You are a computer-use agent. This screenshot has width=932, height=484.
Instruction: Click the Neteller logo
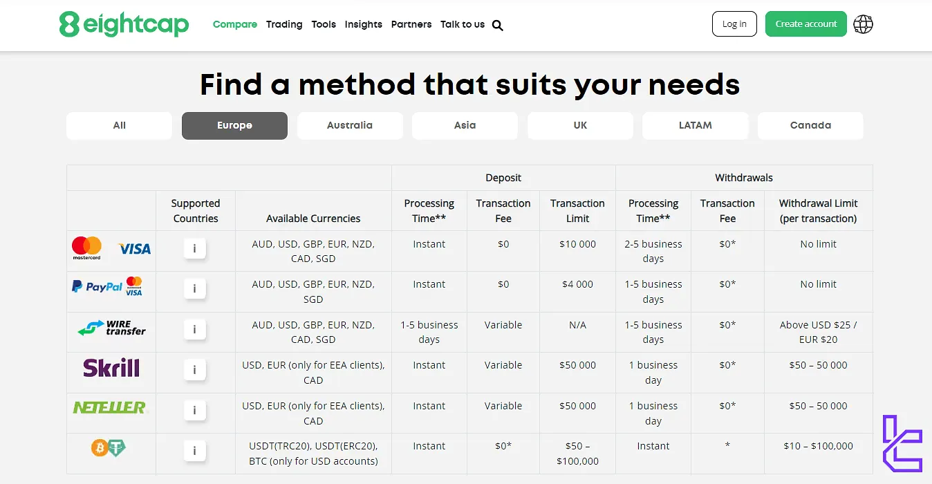pos(111,408)
